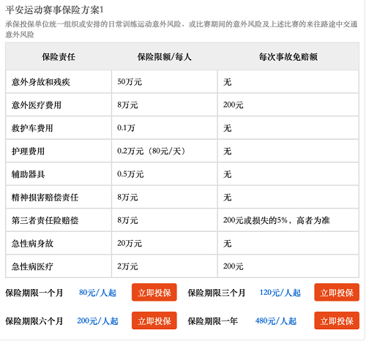Click the 每次事故免赔额 column header
Viewport: 366px width, 341px height.
[288, 57]
